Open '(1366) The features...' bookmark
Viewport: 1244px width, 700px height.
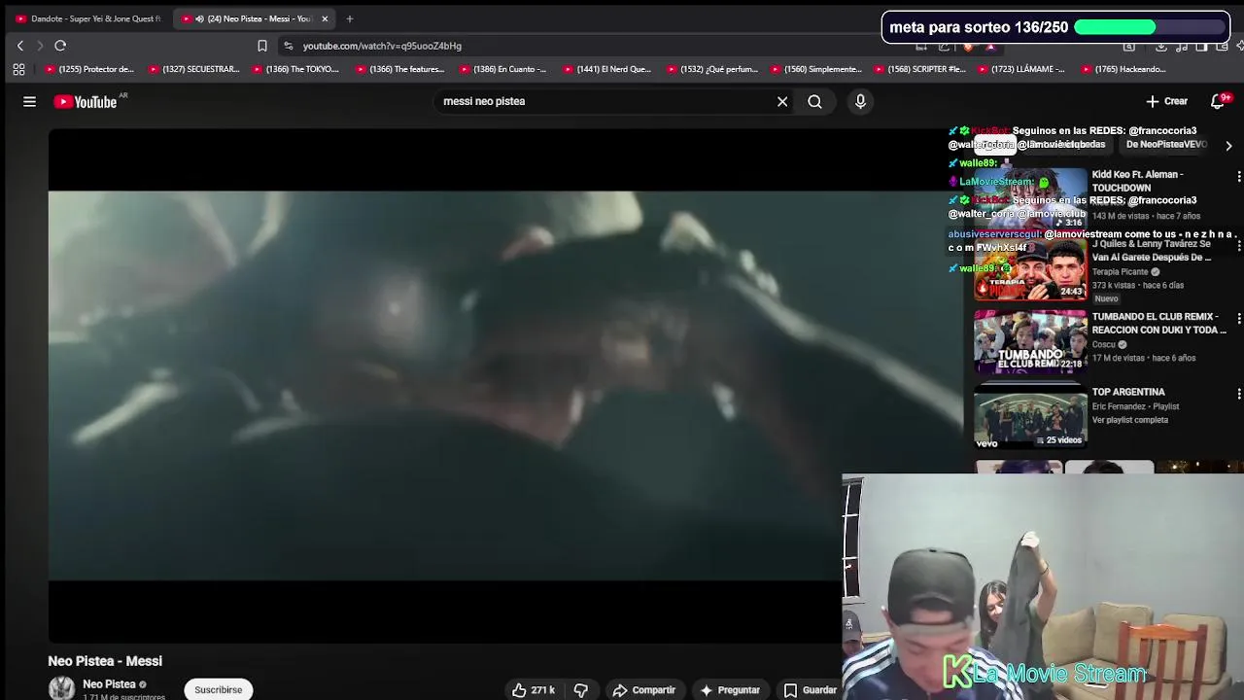coord(399,69)
